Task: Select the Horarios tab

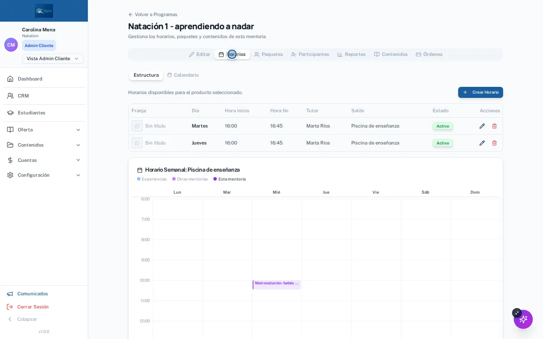Action: click(232, 54)
